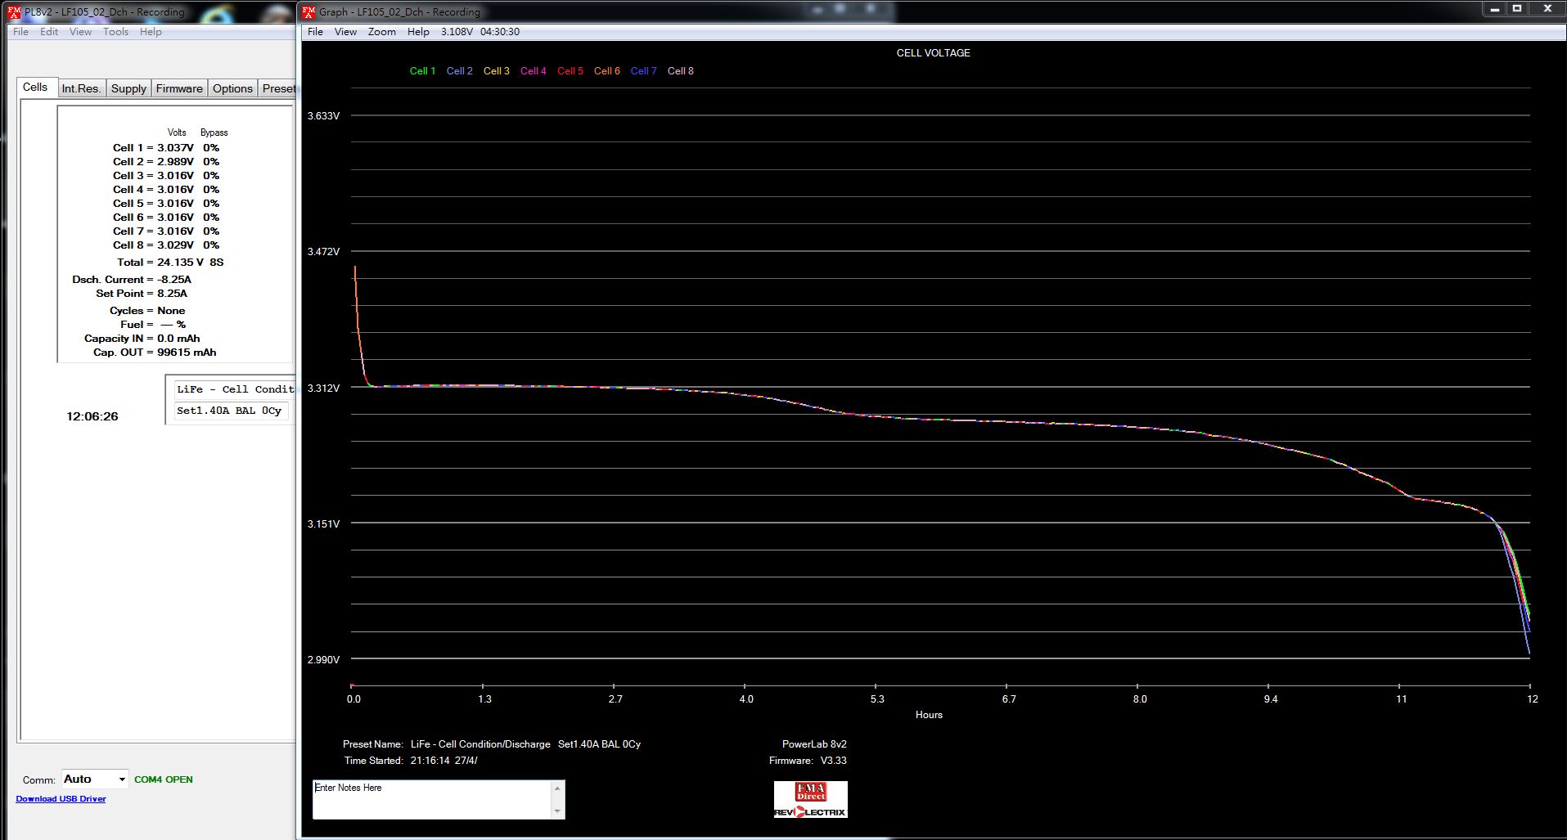This screenshot has height=840, width=1567.
Task: Open the Zoom menu in Graph window
Action: click(x=381, y=32)
